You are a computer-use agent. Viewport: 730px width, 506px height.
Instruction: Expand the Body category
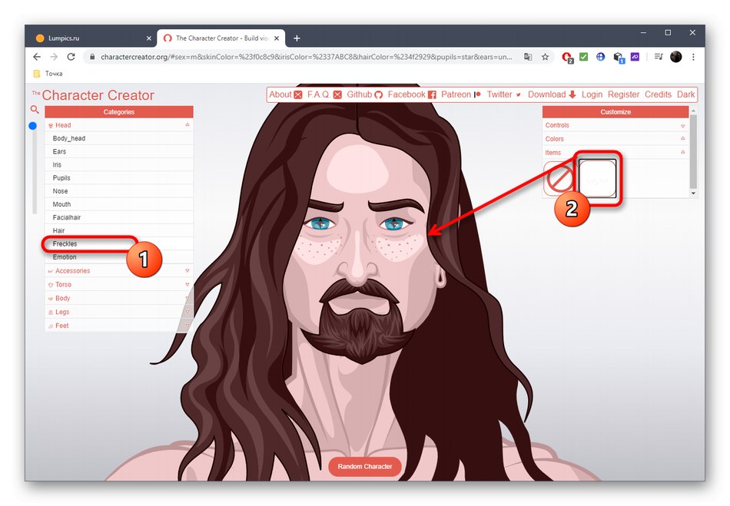pos(118,298)
